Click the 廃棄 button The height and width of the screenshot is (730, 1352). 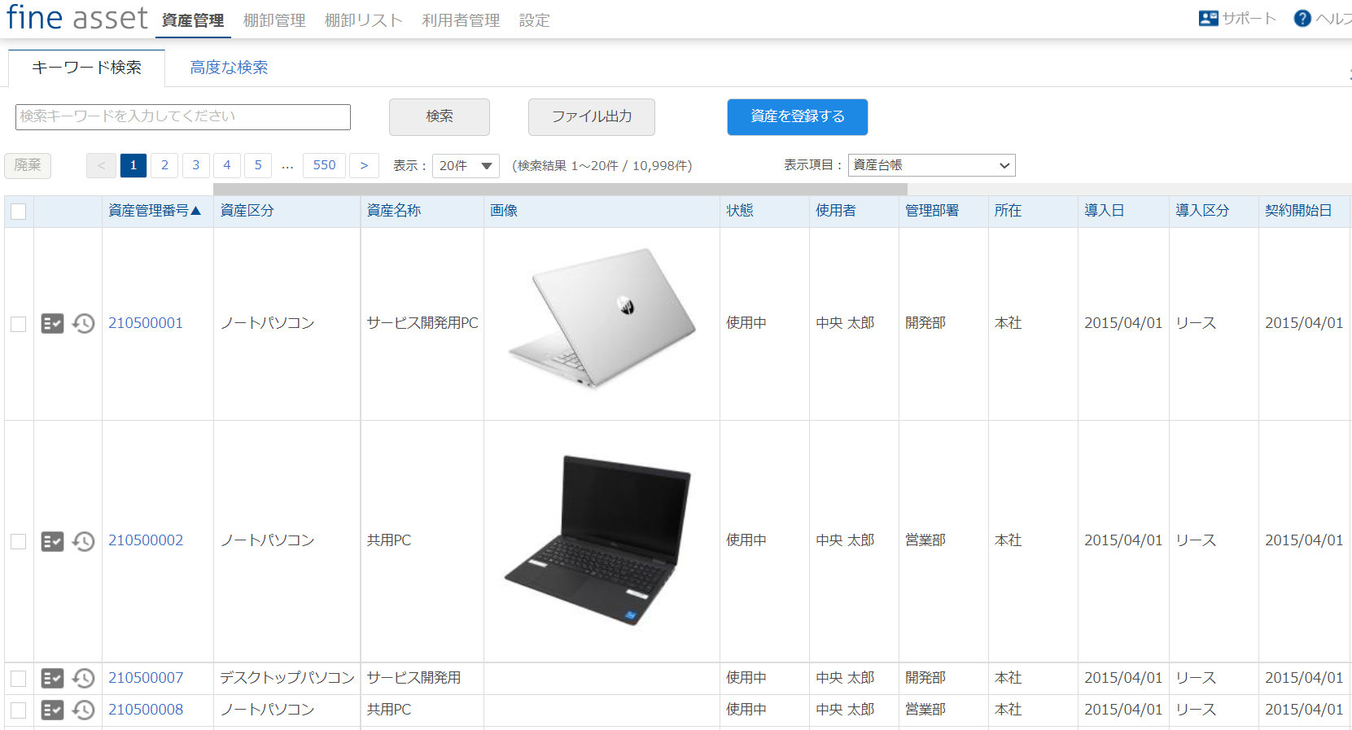[28, 165]
